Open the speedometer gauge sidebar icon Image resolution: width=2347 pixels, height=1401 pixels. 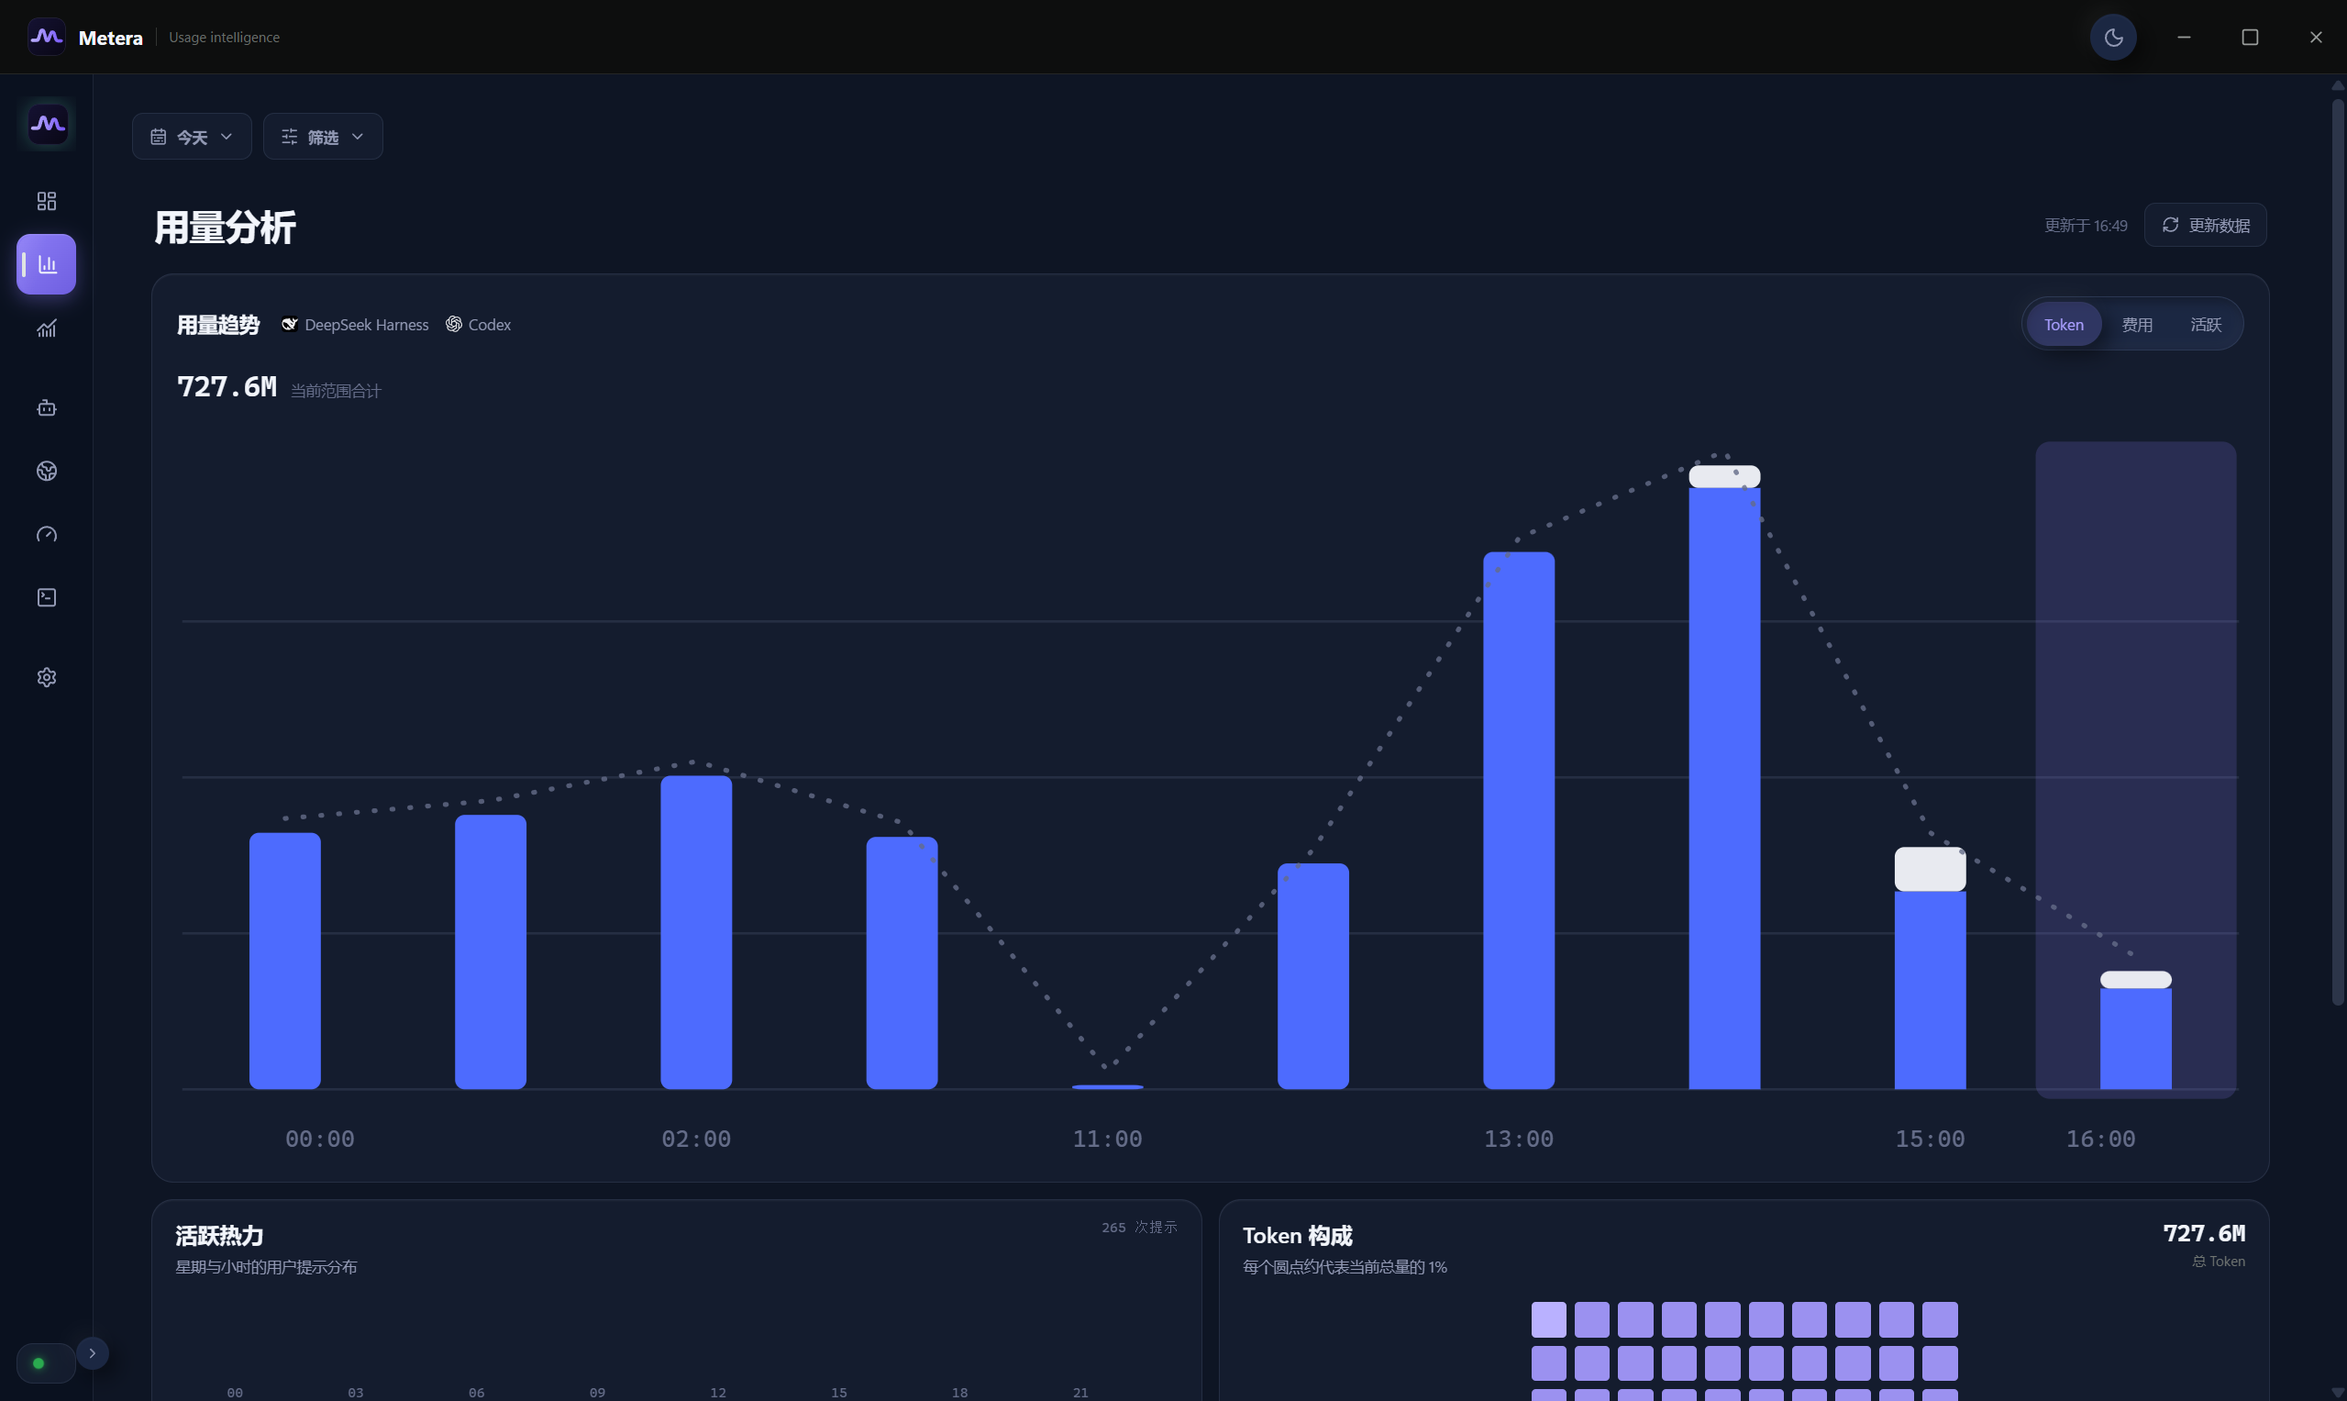(46, 534)
